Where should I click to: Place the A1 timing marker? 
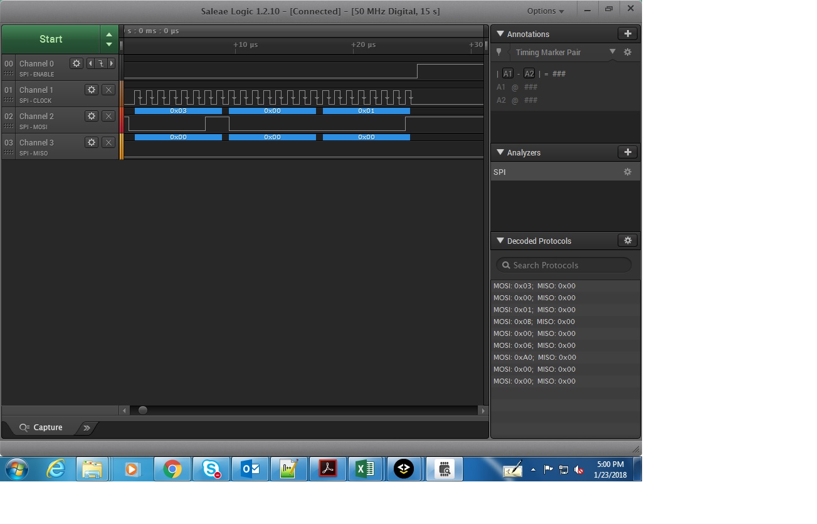[508, 73]
